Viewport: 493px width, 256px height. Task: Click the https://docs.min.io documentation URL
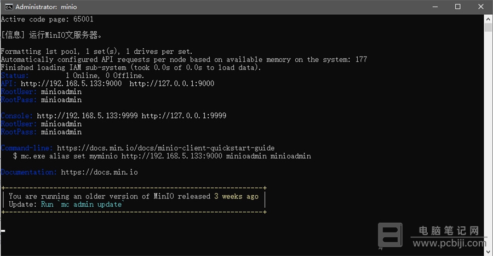coord(99,172)
